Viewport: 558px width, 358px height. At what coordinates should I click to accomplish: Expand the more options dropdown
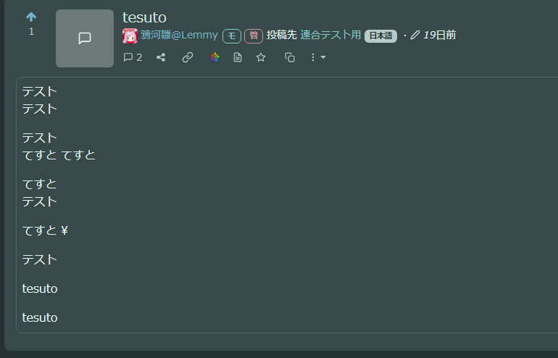click(x=318, y=57)
